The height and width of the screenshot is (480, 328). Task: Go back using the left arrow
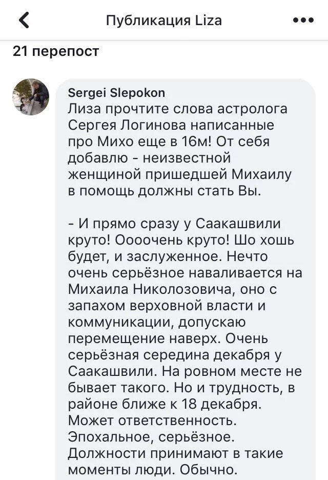[x=24, y=21]
